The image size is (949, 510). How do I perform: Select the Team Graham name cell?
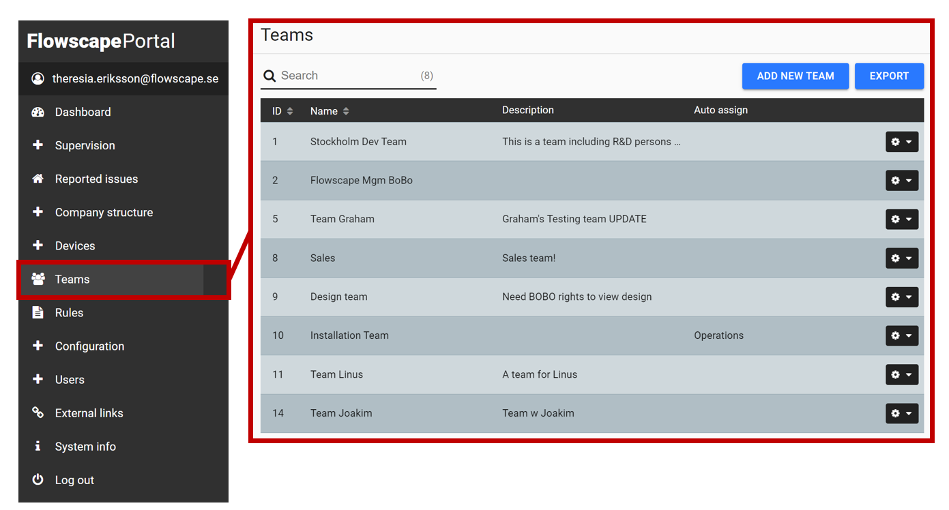[x=342, y=220]
